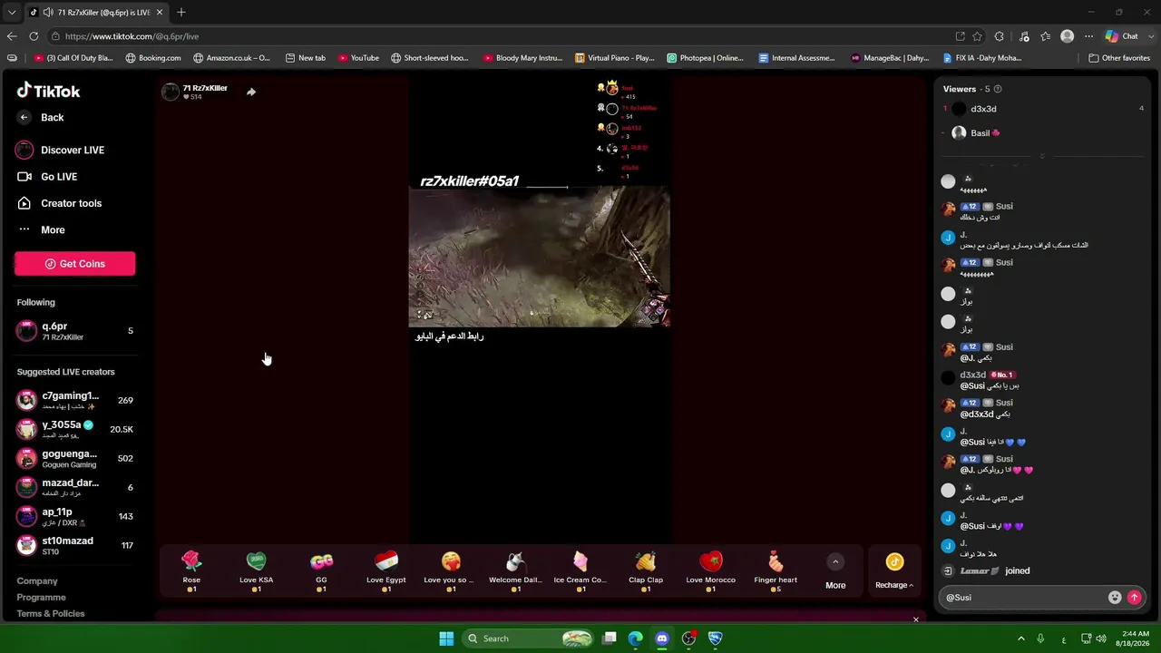This screenshot has height=653, width=1161.
Task: Mute the tab audio speaker icon
Action: [47, 13]
